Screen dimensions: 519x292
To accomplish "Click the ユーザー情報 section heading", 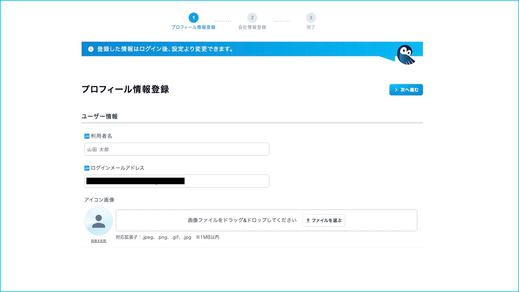I will (x=100, y=116).
